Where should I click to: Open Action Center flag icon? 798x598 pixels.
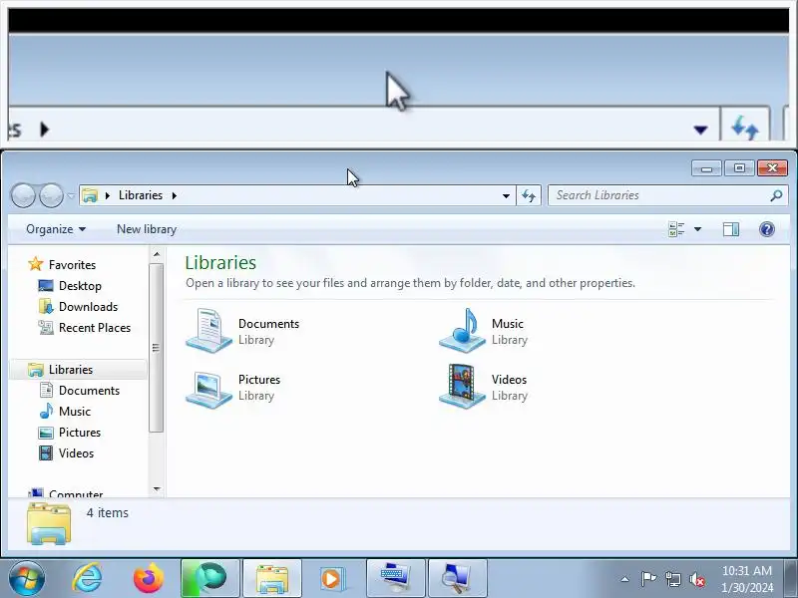(648, 579)
